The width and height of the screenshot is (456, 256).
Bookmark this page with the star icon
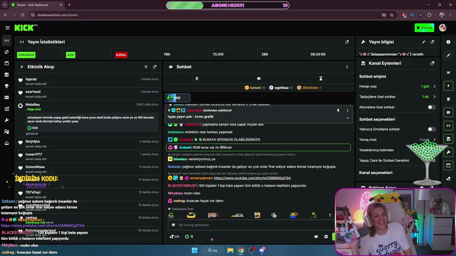pyautogui.click(x=392, y=15)
